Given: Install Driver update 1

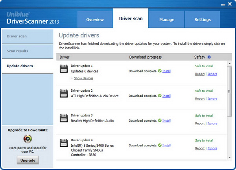Looking at the screenshot, I should point(166,71).
